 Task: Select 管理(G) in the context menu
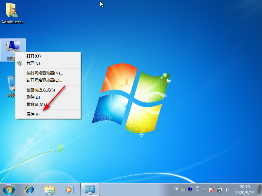(33, 63)
